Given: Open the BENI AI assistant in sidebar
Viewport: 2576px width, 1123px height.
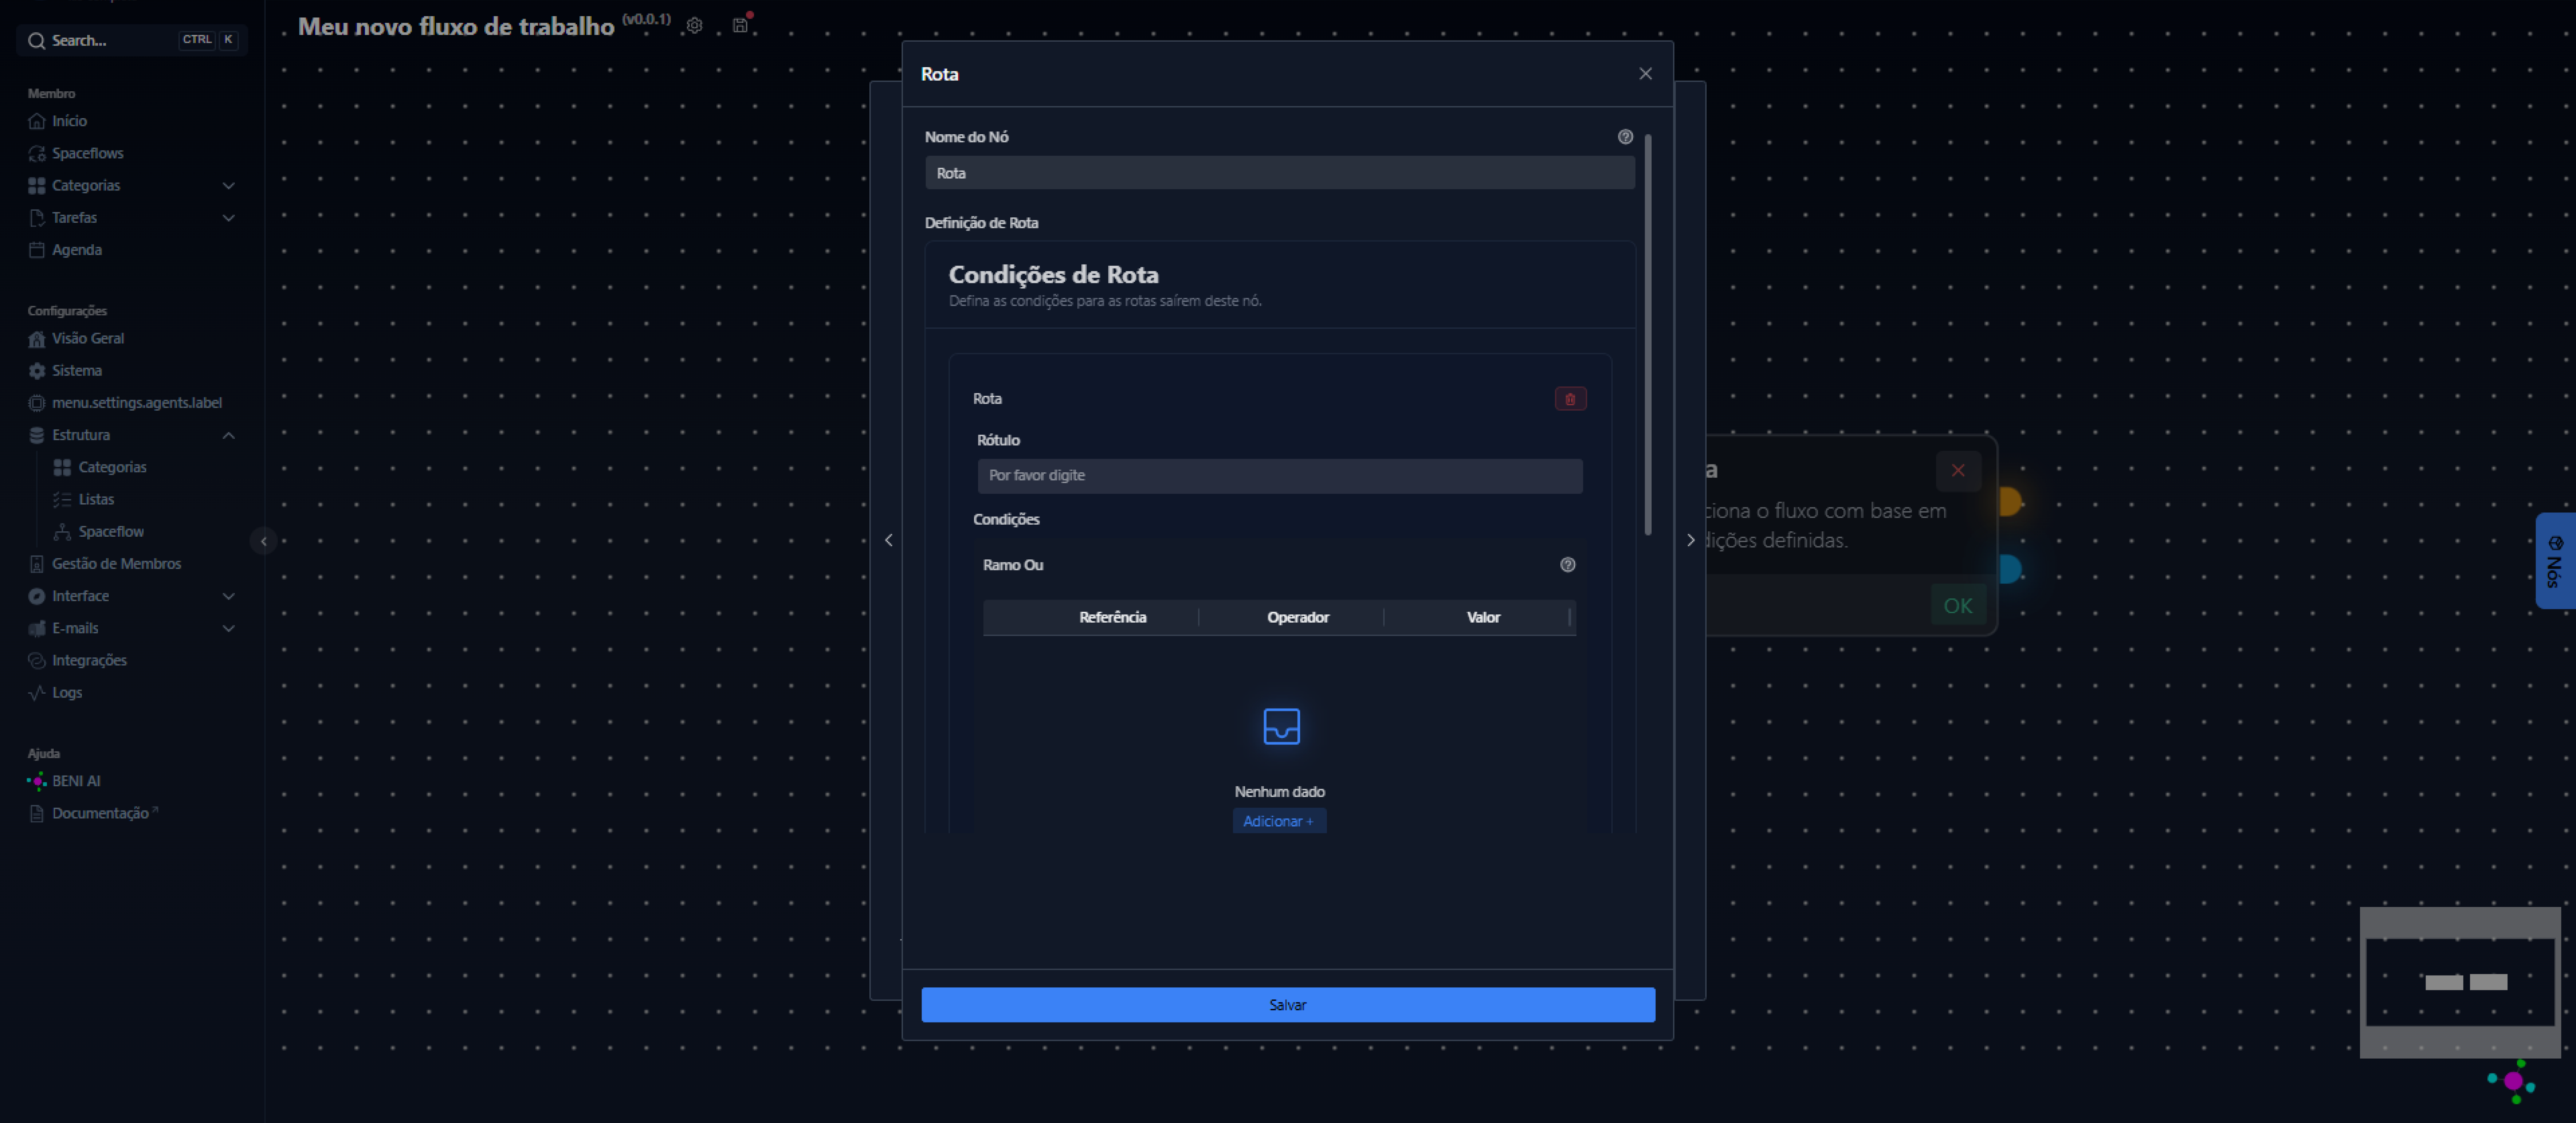Looking at the screenshot, I should pyautogui.click(x=75, y=781).
